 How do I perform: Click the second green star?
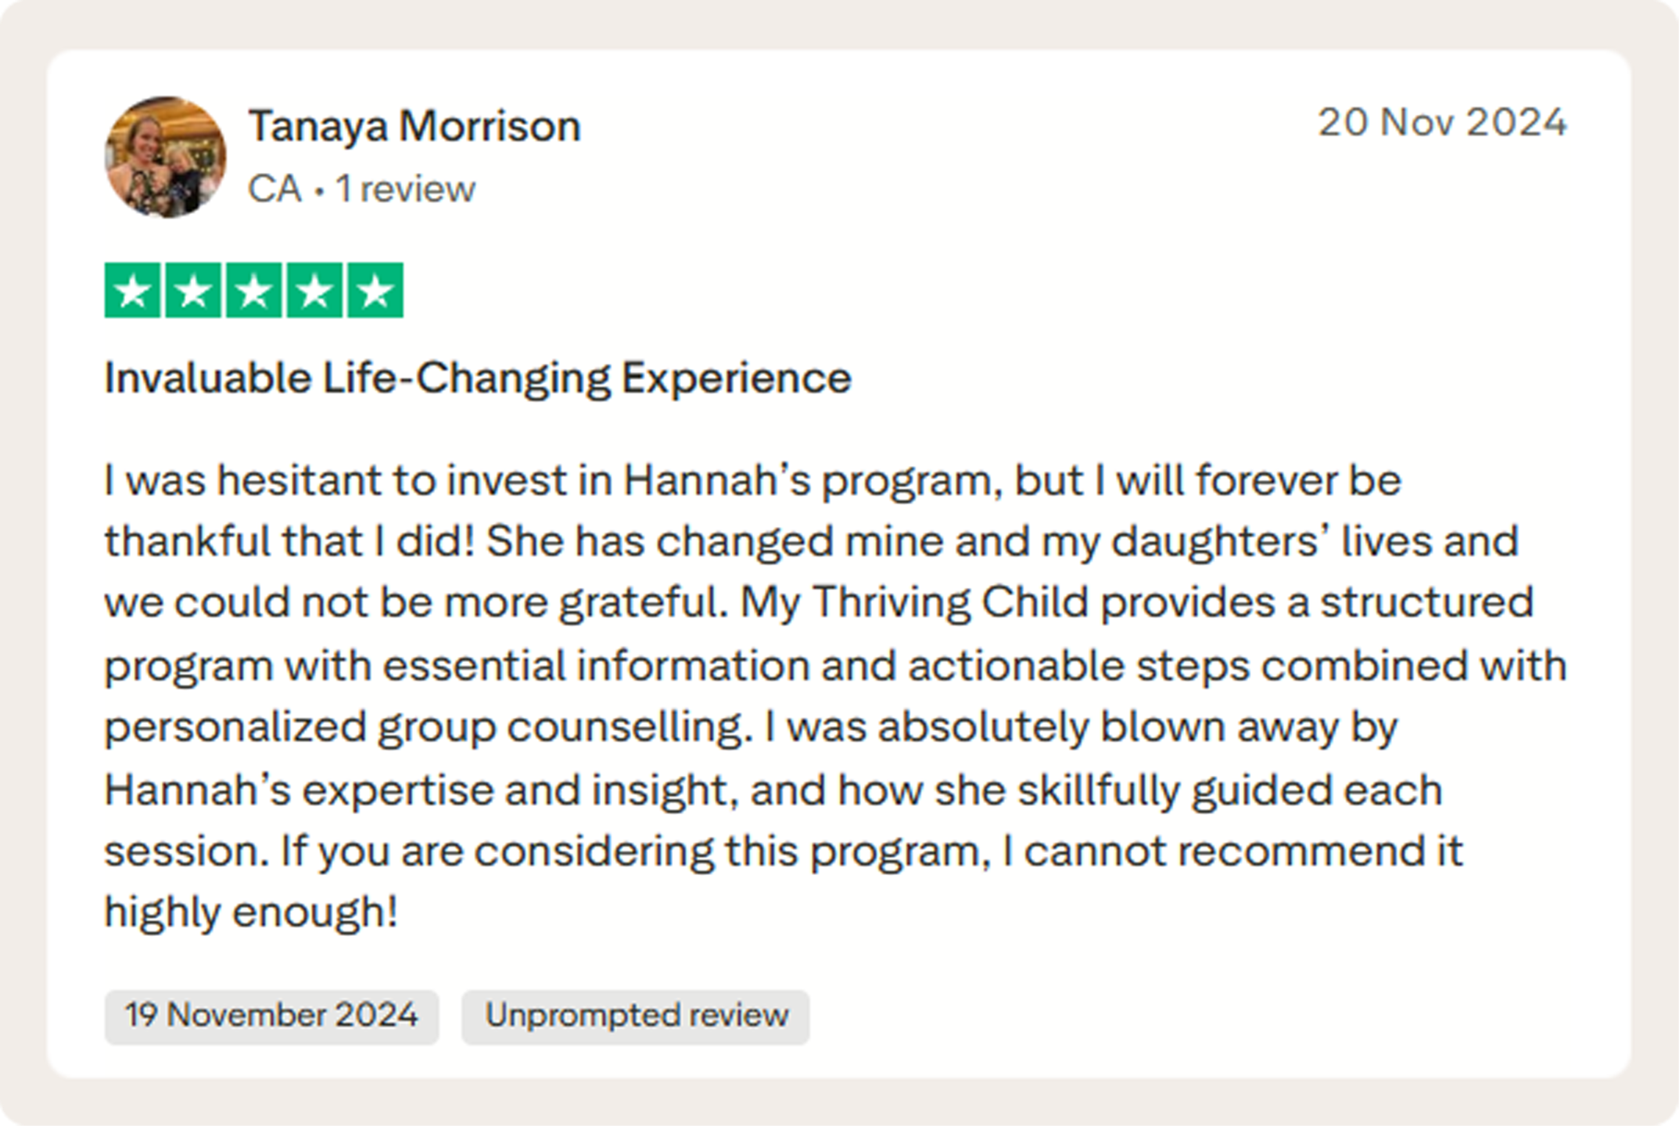coord(193,291)
